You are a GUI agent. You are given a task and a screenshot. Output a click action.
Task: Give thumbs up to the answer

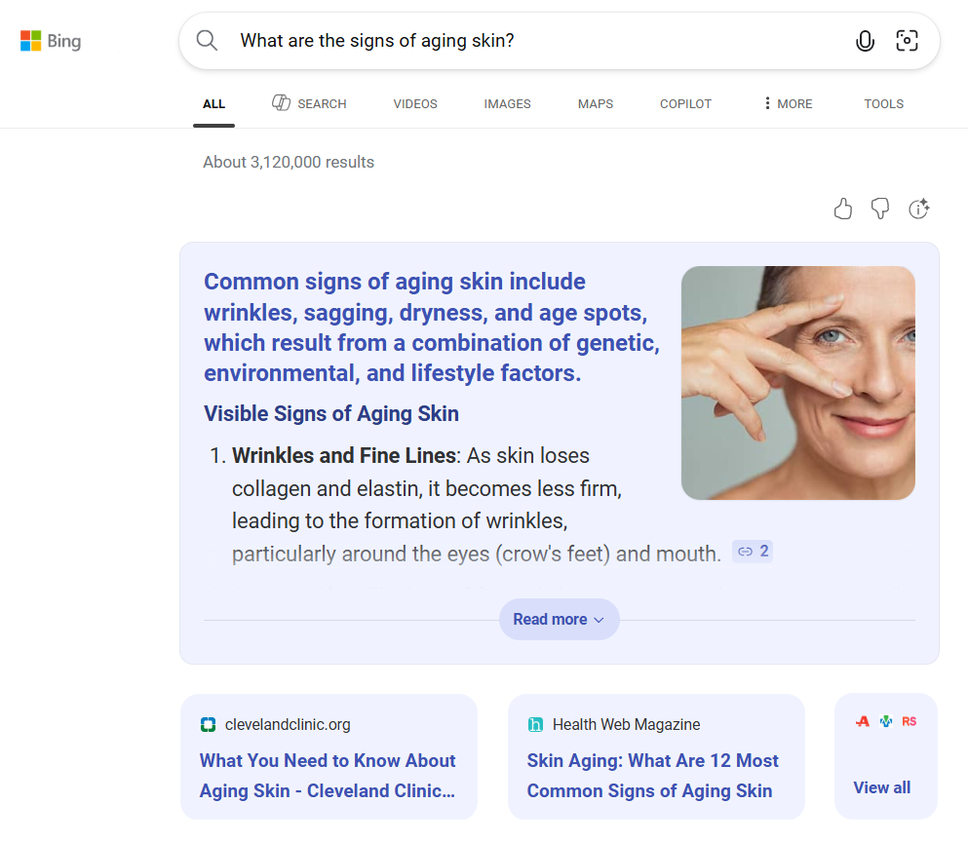[843, 209]
